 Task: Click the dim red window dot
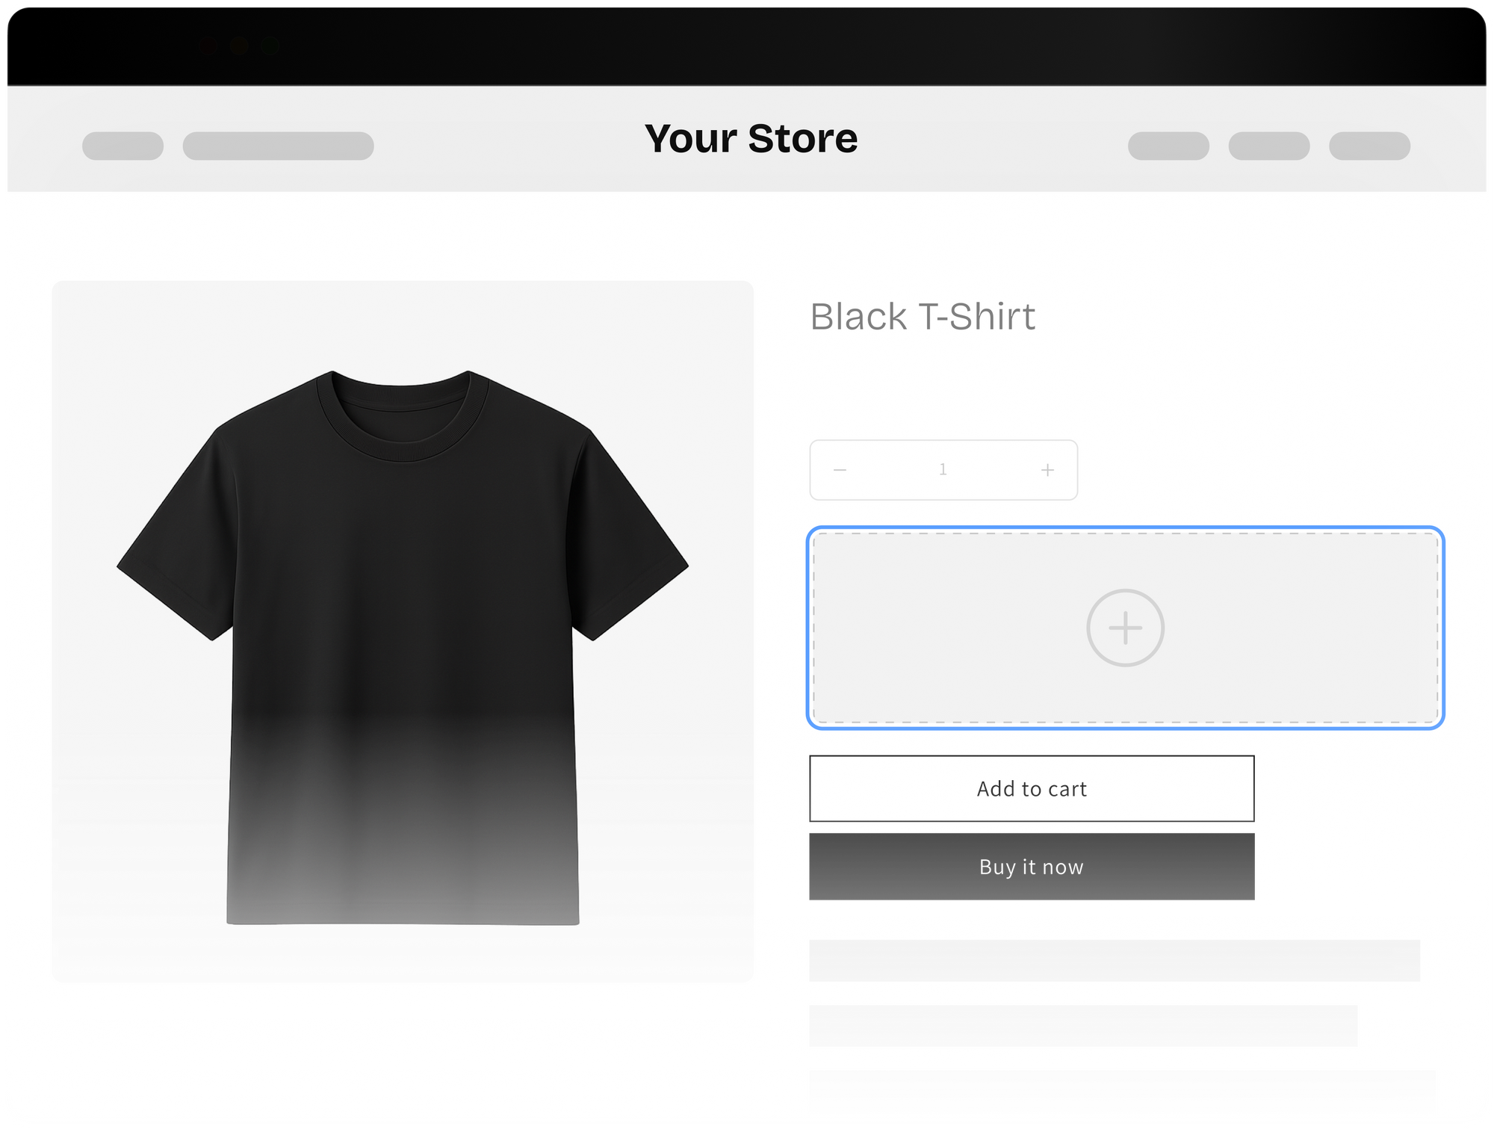209,46
